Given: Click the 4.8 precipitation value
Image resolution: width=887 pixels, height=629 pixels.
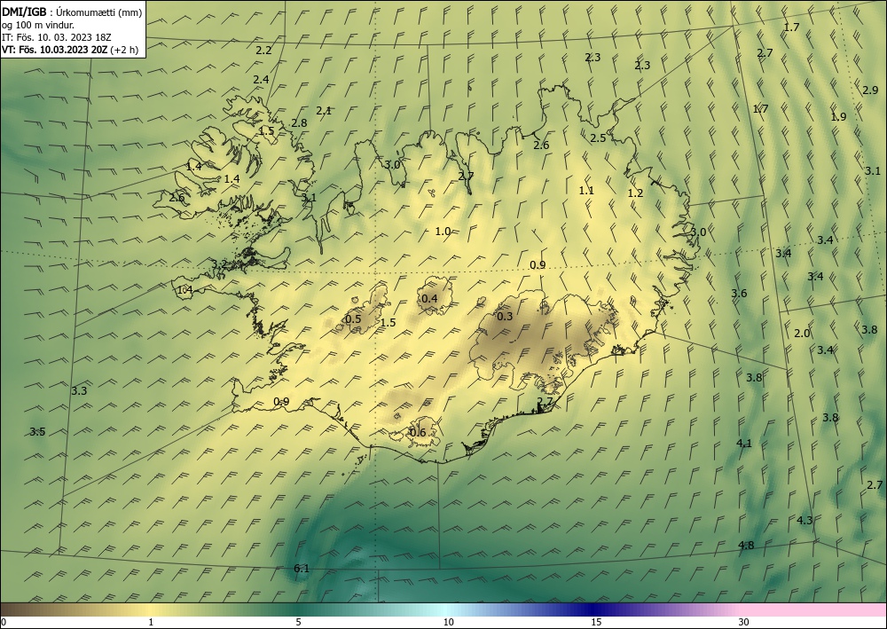Looking at the screenshot, I should (x=746, y=546).
